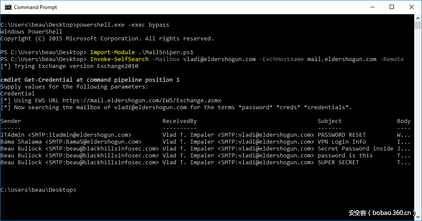Close the Command Prompt window
The image size is (422, 221).
coord(412,7)
